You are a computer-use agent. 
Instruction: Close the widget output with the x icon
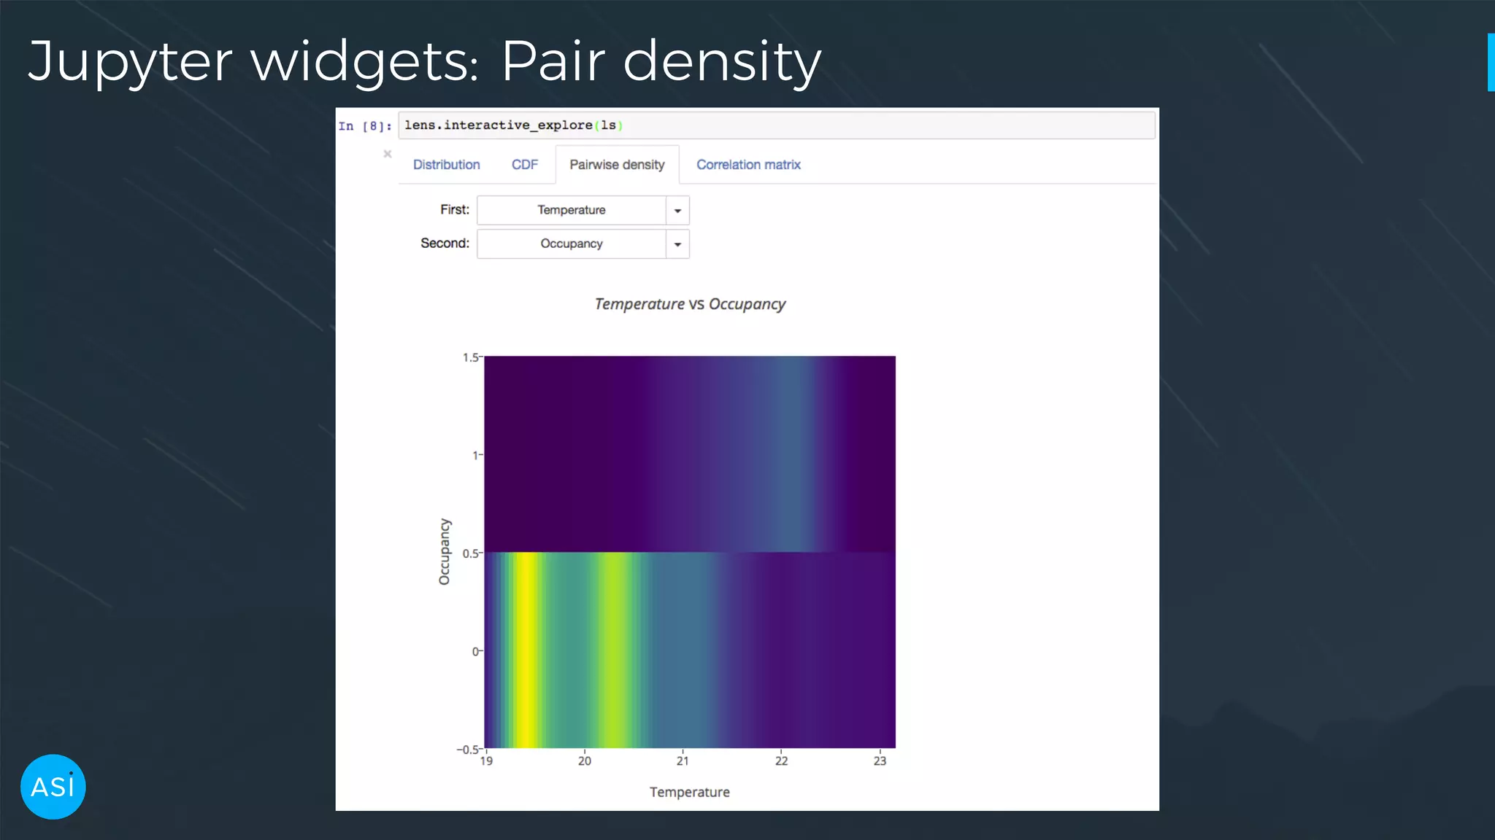(x=388, y=154)
